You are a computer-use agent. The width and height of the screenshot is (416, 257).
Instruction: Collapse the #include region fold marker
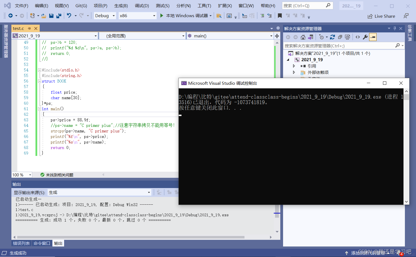39,70
